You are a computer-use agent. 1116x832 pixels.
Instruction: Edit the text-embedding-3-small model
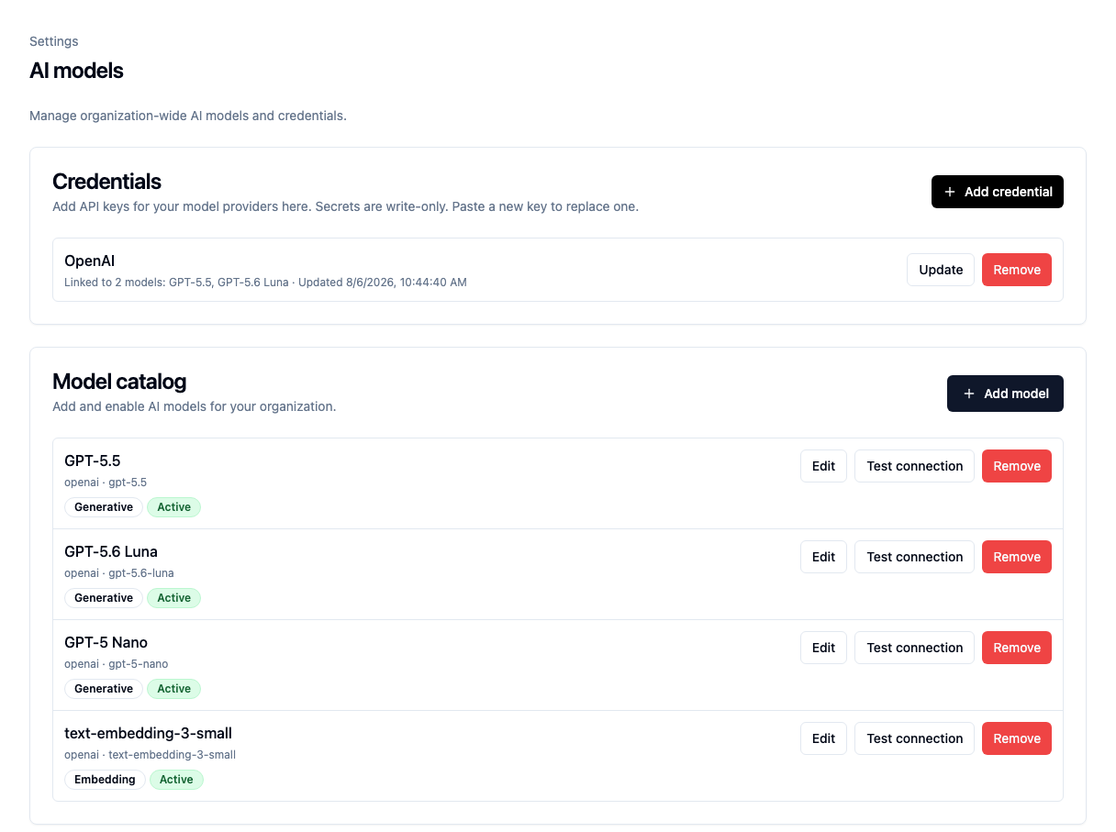pyautogui.click(x=823, y=738)
